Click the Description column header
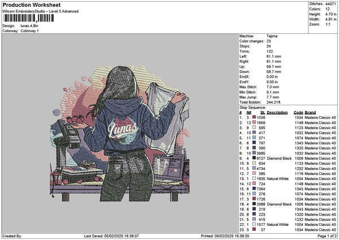The height and width of the screenshot is (240, 339). click(x=277, y=113)
